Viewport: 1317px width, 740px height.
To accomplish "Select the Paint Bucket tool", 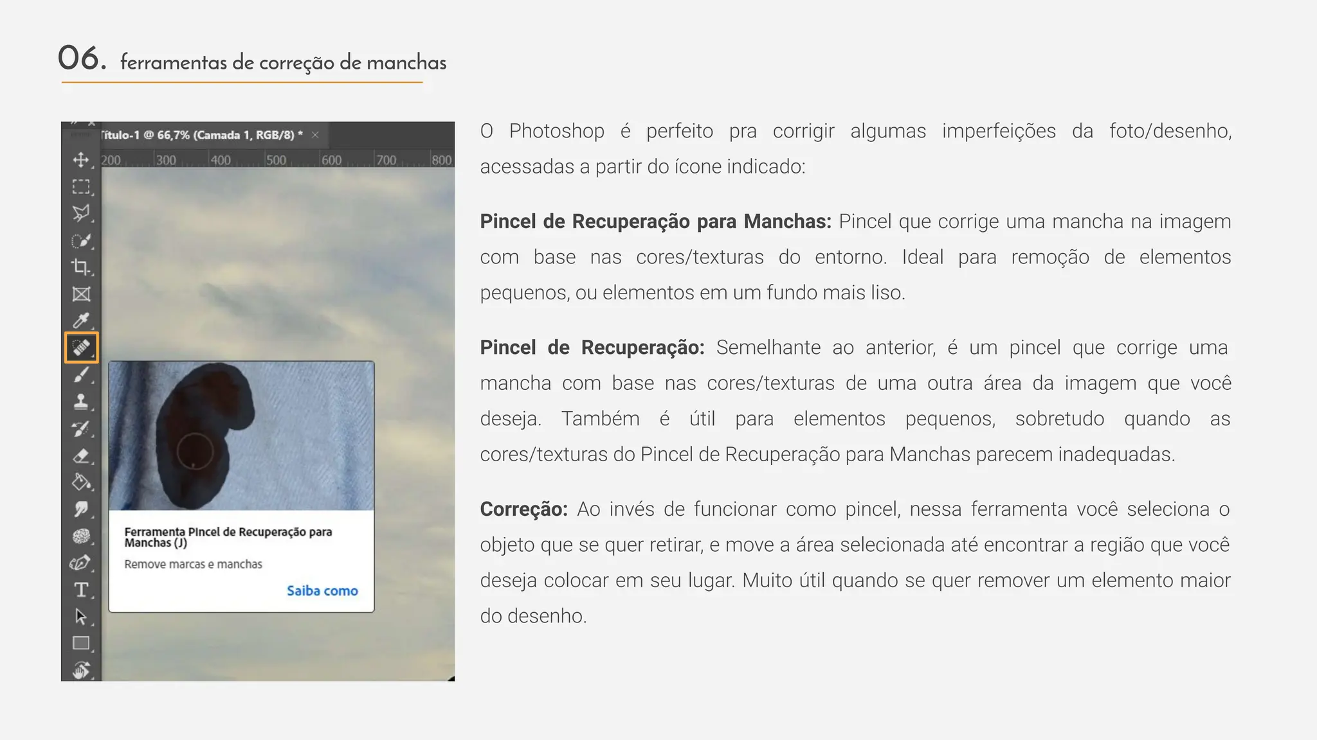I will (81, 482).
